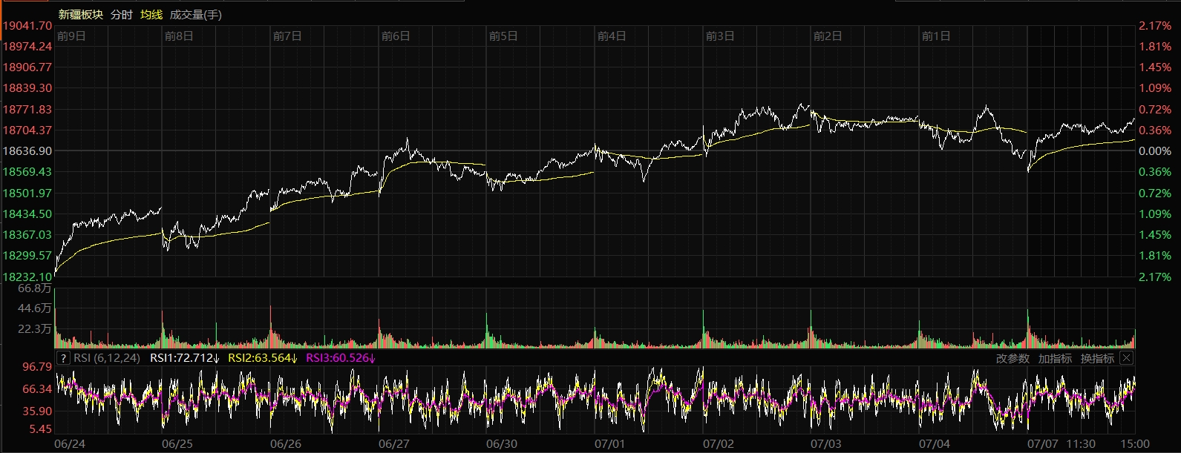Click the 18636.90 baseline price label
The image size is (1181, 453).
coord(27,151)
